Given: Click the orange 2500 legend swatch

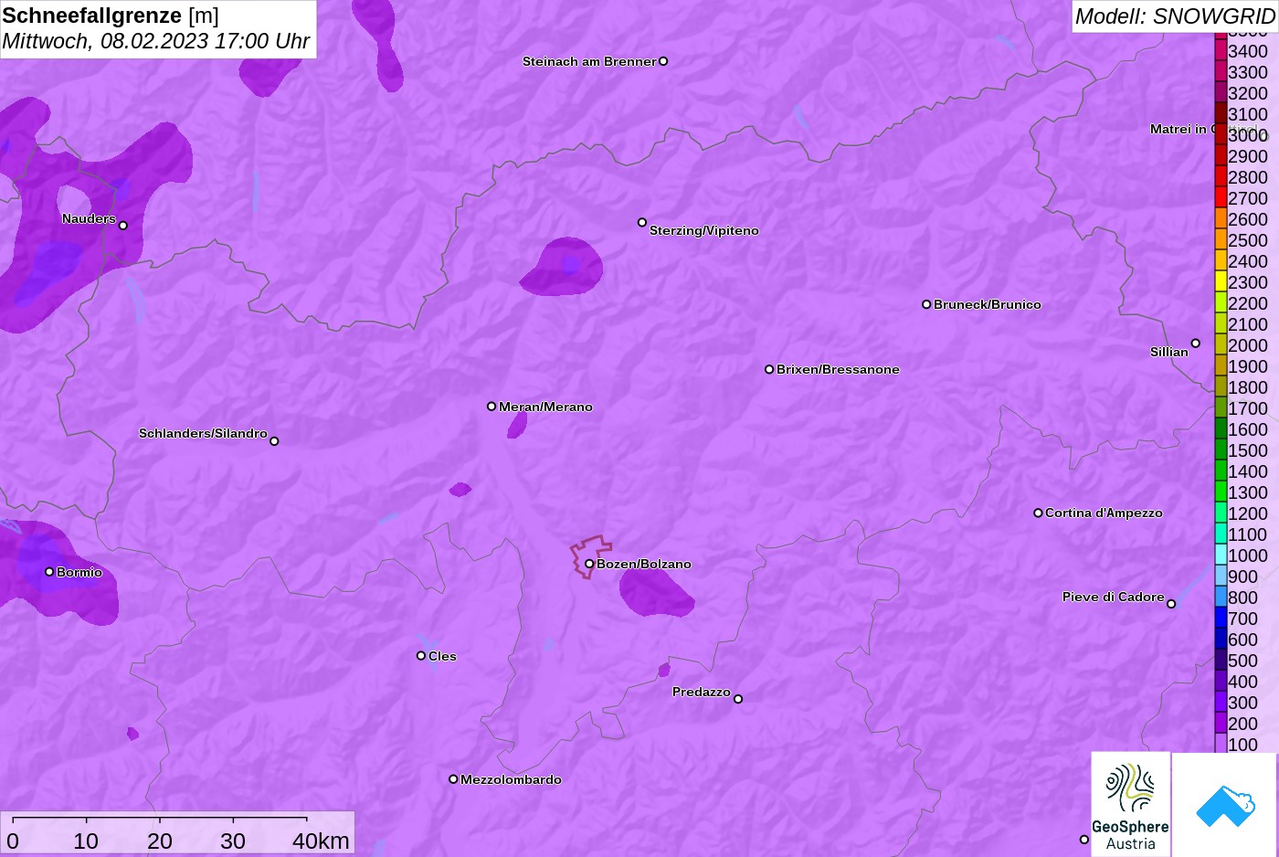Looking at the screenshot, I should coord(1221,239).
